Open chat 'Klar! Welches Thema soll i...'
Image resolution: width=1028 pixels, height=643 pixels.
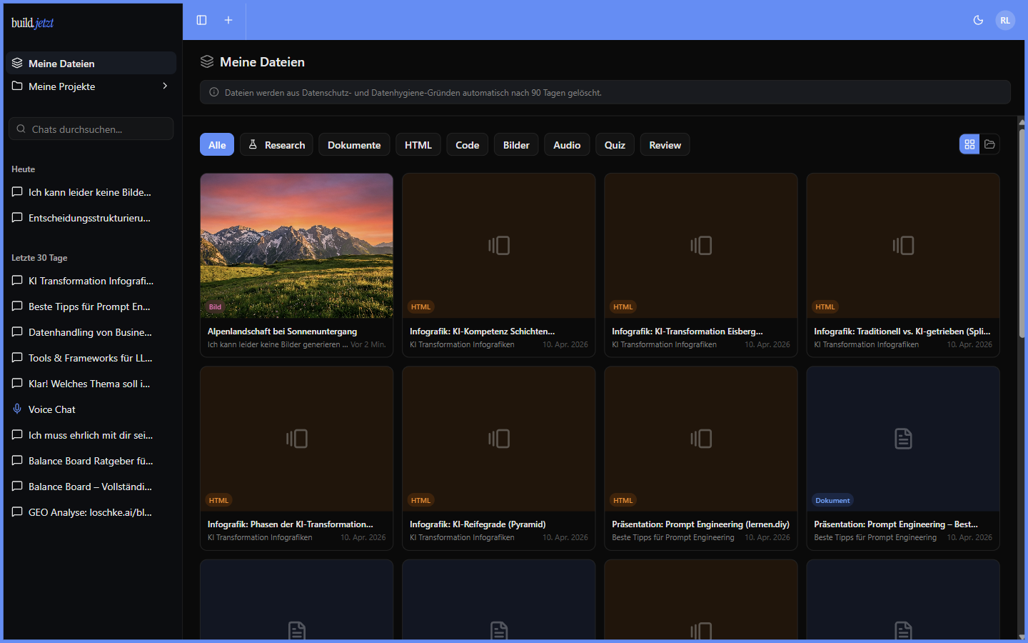pos(91,384)
